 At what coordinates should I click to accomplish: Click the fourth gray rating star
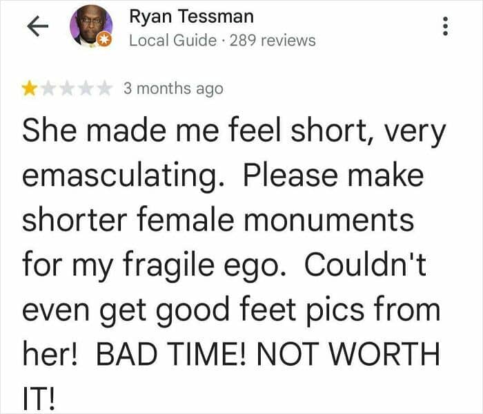coord(85,88)
